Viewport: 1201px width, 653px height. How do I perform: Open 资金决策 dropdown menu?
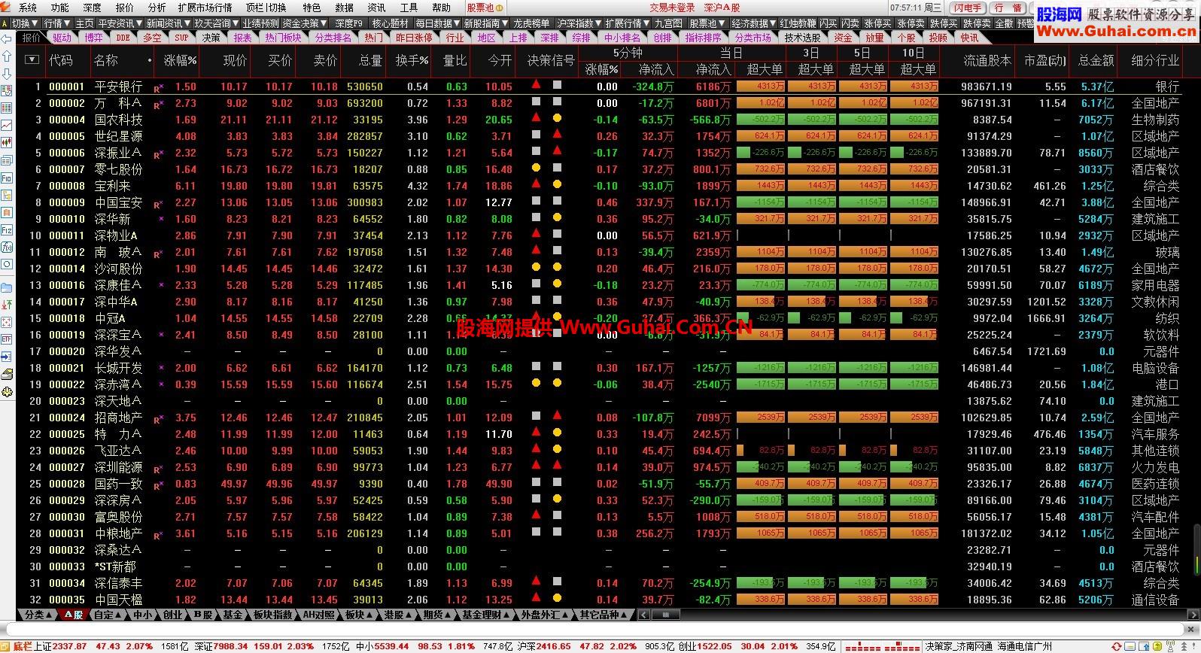click(x=304, y=23)
